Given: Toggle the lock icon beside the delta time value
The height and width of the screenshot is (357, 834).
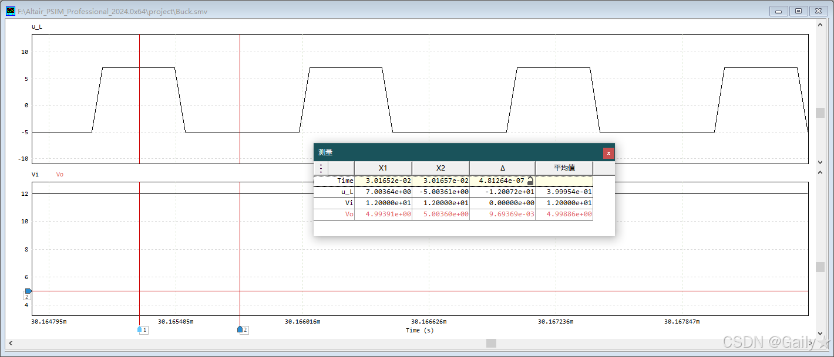Looking at the screenshot, I should pyautogui.click(x=530, y=181).
